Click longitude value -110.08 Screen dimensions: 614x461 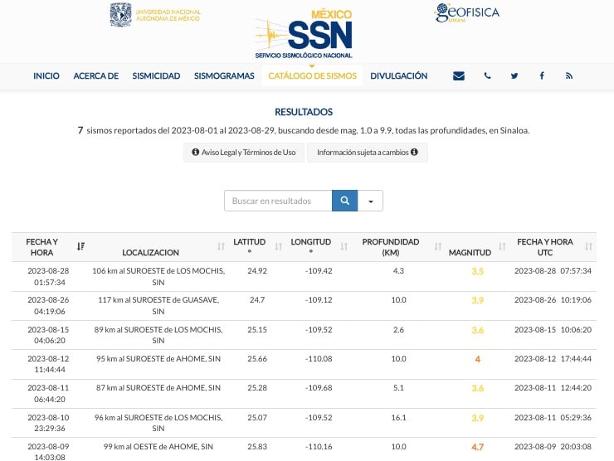click(319, 358)
